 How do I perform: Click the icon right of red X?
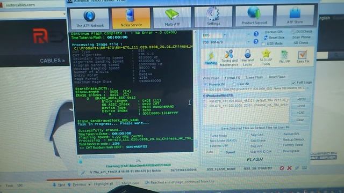[297, 168]
